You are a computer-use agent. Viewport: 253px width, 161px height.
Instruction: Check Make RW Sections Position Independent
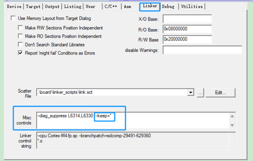(x=20, y=28)
